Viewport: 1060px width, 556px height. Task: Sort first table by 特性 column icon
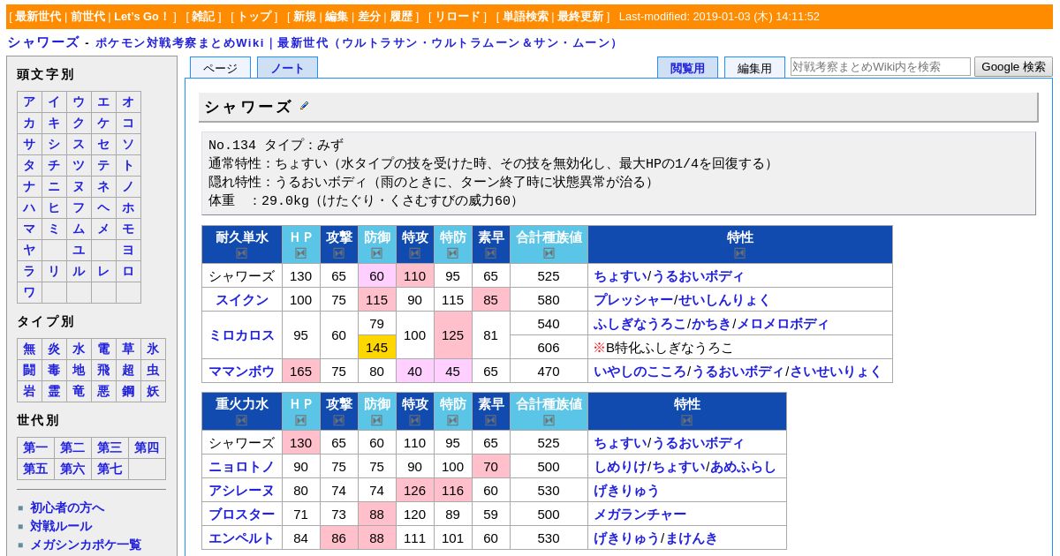(x=740, y=253)
